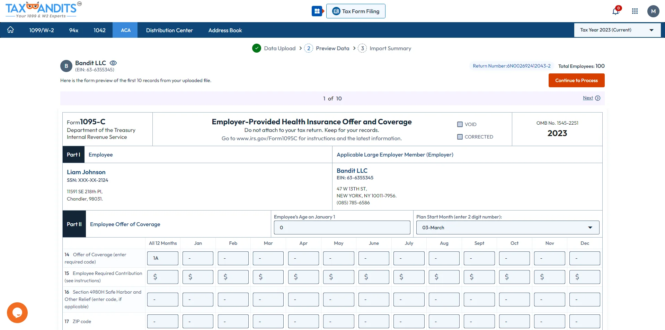This screenshot has width=665, height=330.
Task: Go to the home icon in navbar
Action: click(10, 30)
